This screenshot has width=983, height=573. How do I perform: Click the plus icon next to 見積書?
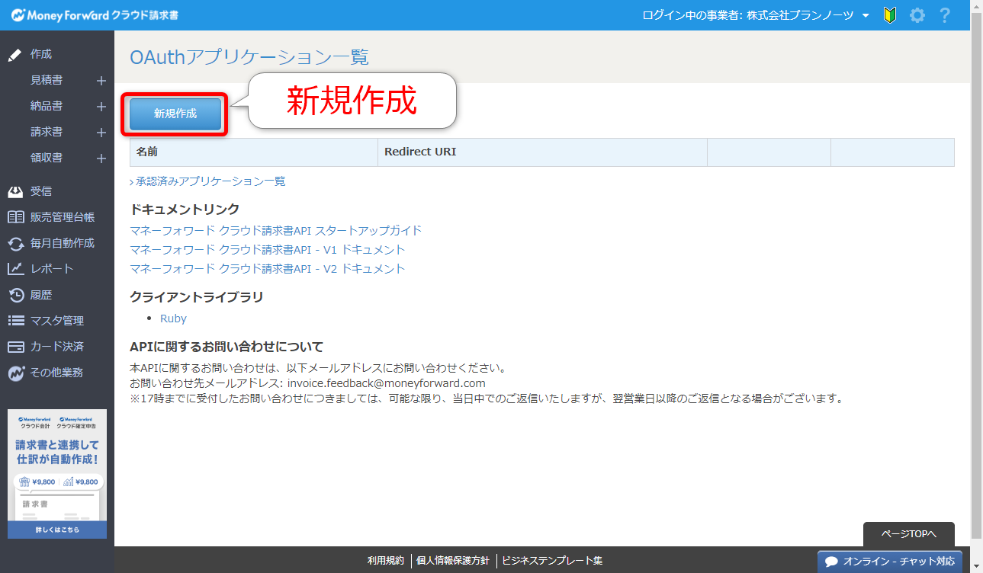[101, 81]
